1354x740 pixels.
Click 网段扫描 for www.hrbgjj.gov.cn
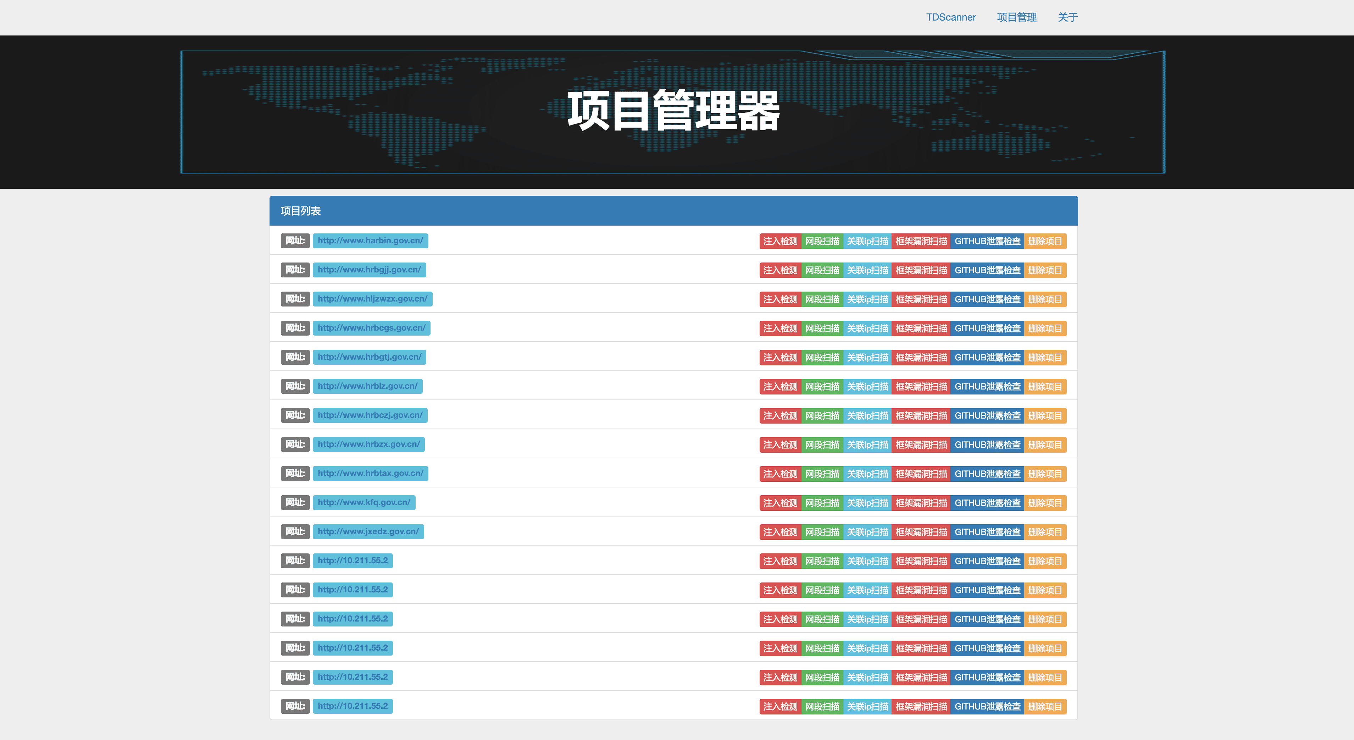point(822,270)
